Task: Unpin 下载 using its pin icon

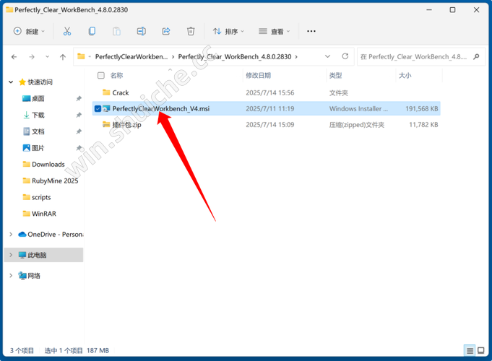Action: click(79, 115)
